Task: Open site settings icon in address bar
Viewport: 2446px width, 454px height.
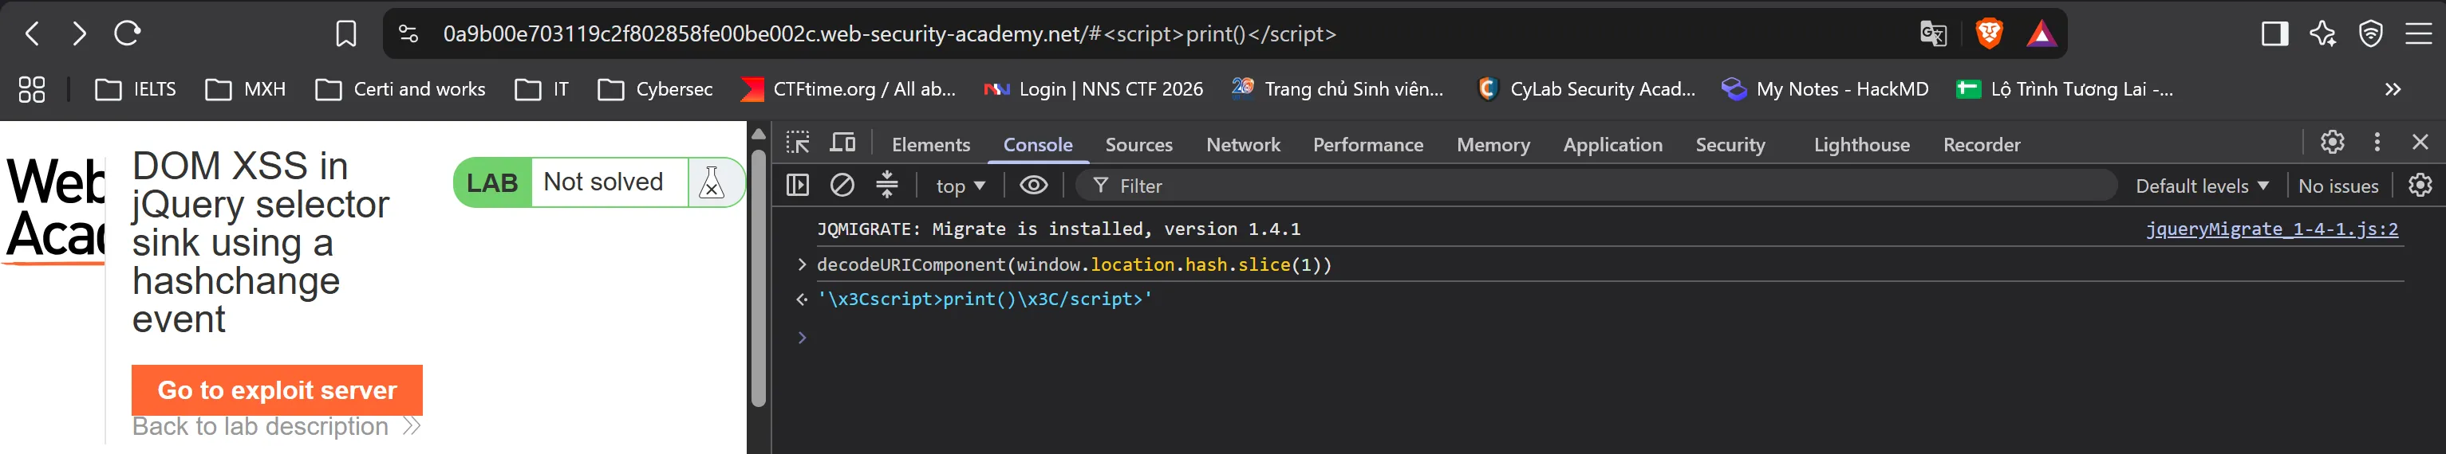Action: pos(408,34)
